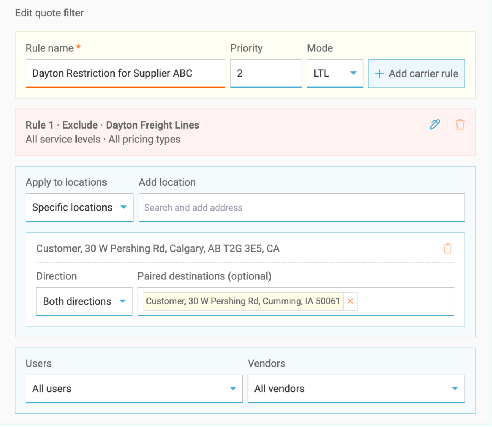
Task: Expand the Apply to locations dropdown
Action: tap(79, 208)
